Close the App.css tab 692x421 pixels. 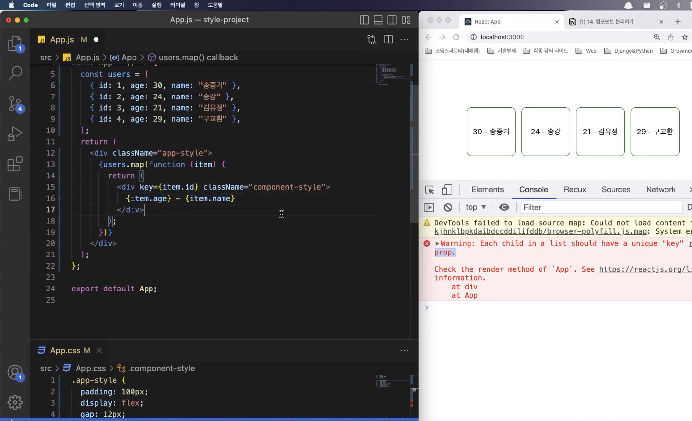pyautogui.click(x=99, y=350)
